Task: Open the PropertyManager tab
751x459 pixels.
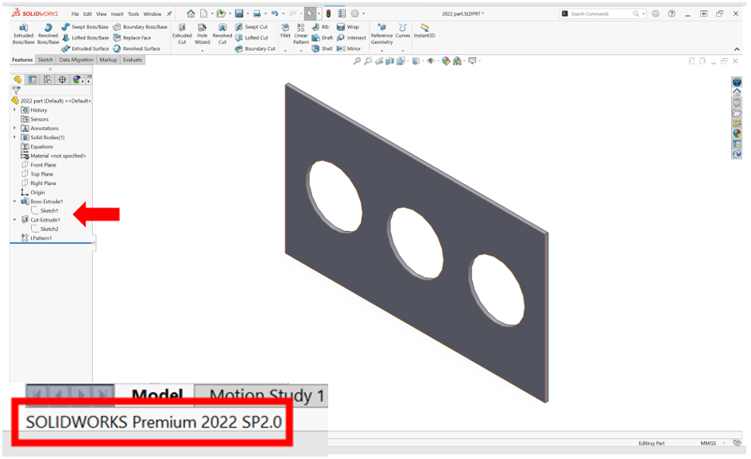Action: click(x=32, y=79)
